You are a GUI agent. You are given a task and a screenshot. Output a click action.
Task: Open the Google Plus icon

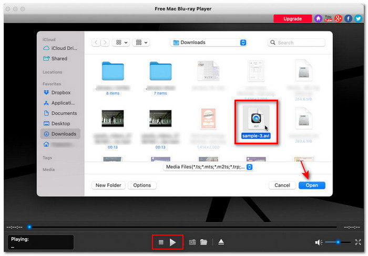click(x=338, y=18)
